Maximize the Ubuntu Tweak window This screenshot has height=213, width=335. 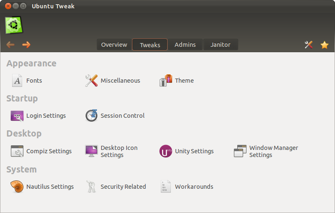click(23, 6)
